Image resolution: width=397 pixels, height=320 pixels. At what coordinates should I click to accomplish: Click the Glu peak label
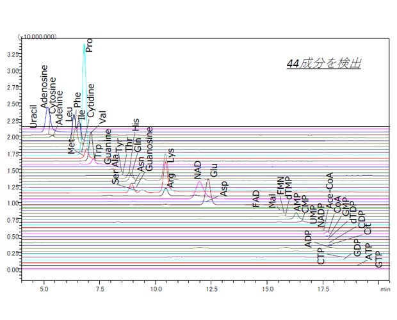(214, 171)
